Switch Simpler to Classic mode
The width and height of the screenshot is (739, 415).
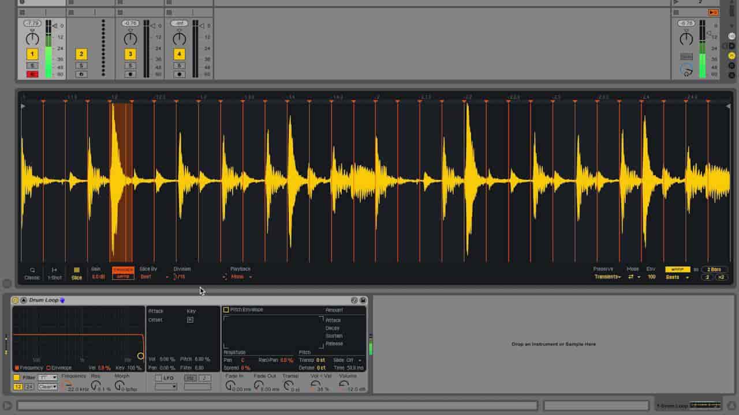coord(32,273)
